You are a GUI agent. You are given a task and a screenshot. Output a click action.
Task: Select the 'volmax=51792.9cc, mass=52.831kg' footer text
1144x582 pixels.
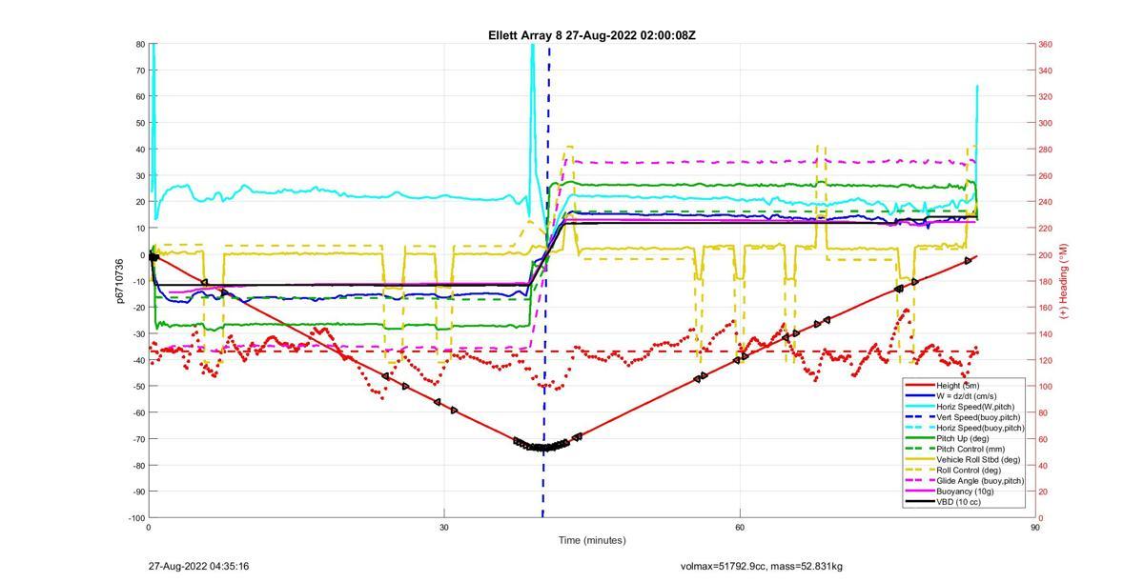pyautogui.click(x=761, y=566)
